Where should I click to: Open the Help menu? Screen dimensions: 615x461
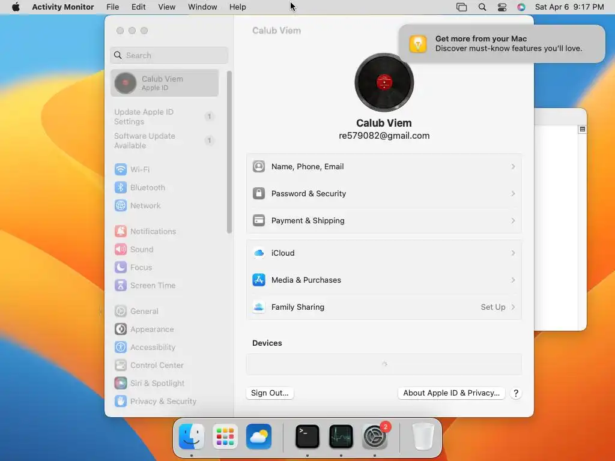click(x=238, y=7)
